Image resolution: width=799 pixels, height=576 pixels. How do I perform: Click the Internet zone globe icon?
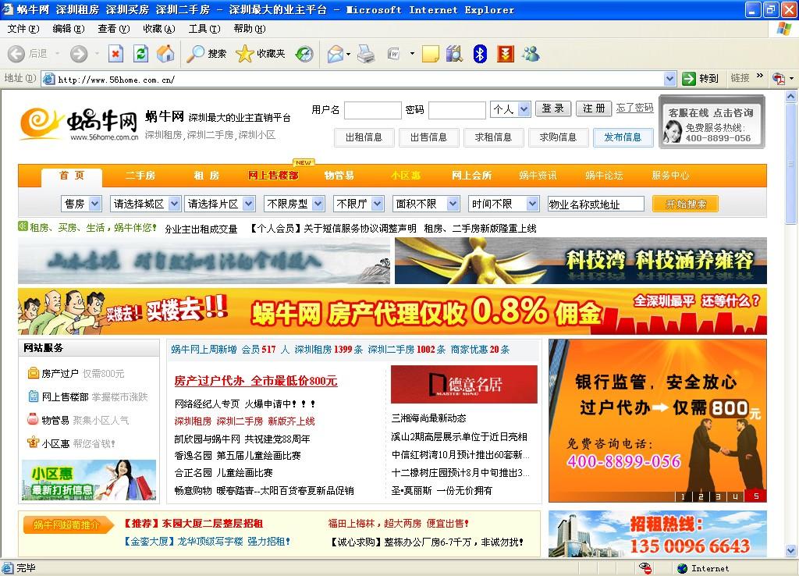pos(682,568)
